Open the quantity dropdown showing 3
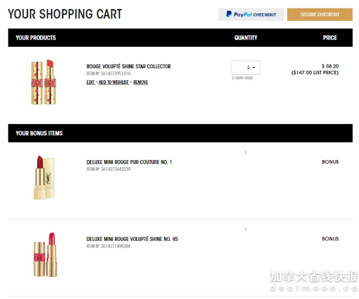This screenshot has width=359, height=299. tap(246, 68)
